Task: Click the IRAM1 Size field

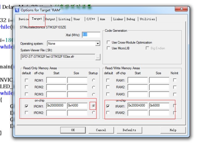Action: (x=159, y=106)
